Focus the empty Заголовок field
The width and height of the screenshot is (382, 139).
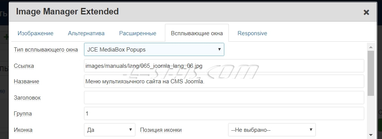(224, 98)
